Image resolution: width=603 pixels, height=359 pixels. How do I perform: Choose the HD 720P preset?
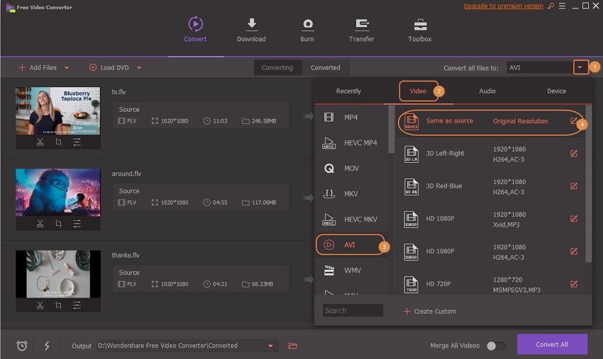pos(491,285)
